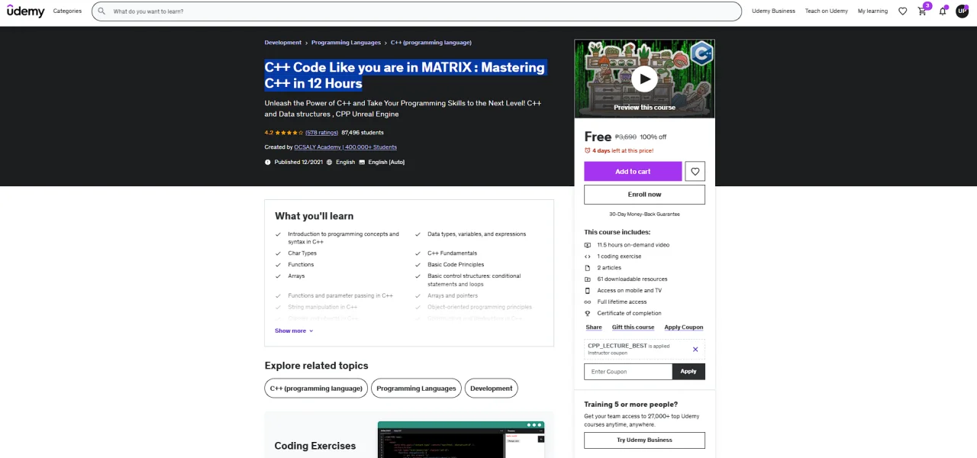
Task: Select Development topic chip
Action: [x=492, y=389]
